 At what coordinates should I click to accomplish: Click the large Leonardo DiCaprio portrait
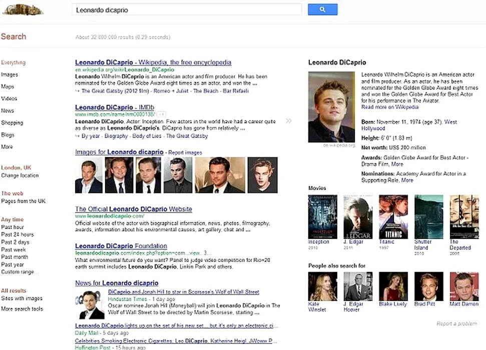click(331, 106)
